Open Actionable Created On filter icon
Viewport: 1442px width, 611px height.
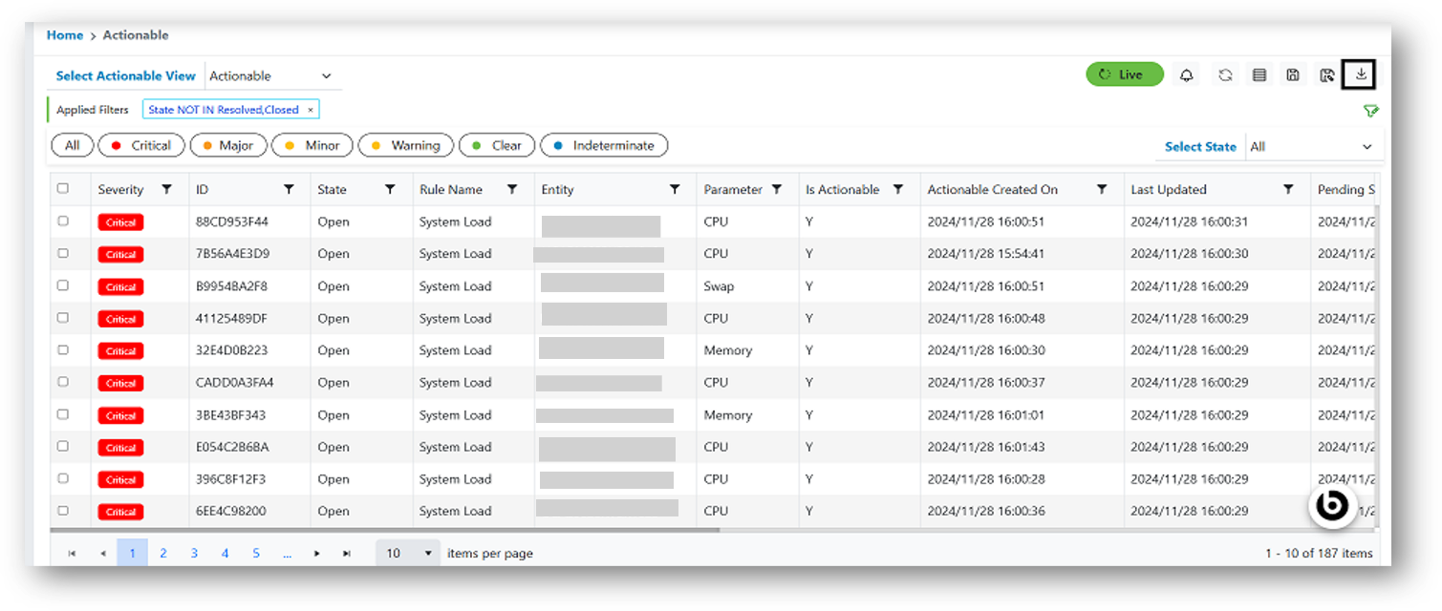pyautogui.click(x=1102, y=189)
